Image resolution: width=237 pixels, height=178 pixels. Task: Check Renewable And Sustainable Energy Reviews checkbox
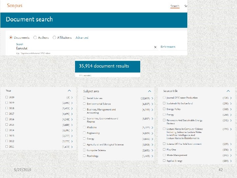click(x=164, y=120)
